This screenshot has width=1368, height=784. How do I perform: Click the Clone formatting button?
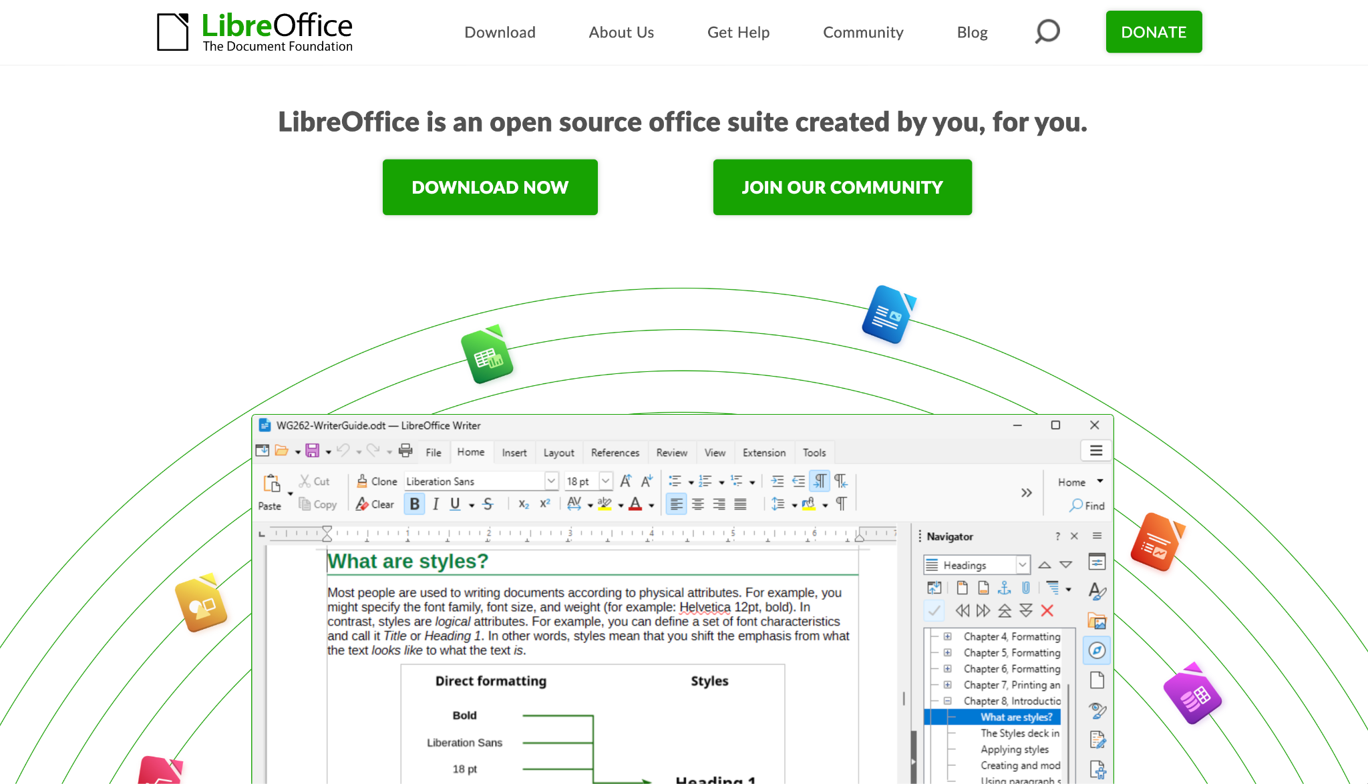[377, 481]
